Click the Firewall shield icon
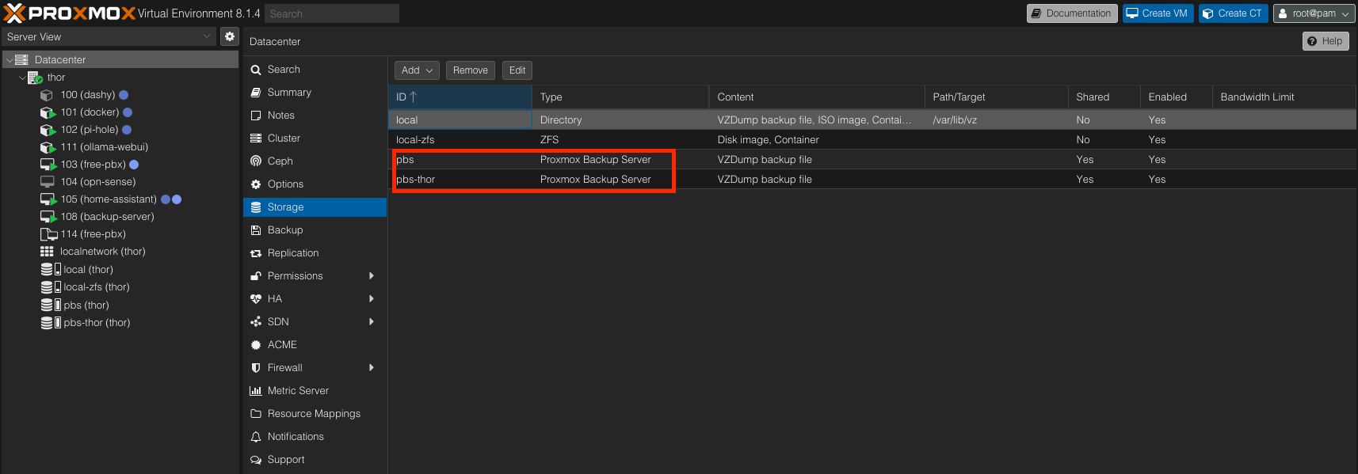 coord(256,368)
